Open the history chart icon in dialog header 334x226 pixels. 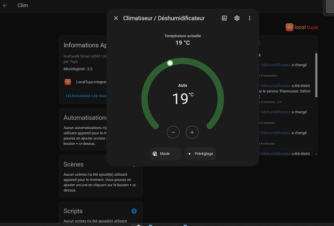pyautogui.click(x=224, y=18)
